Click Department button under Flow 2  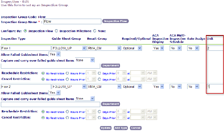110,104
